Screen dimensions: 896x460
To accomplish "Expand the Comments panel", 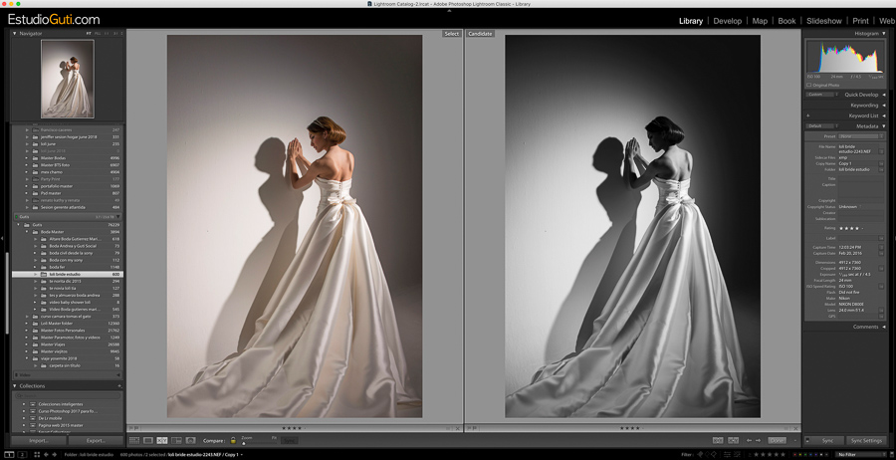I will [884, 327].
